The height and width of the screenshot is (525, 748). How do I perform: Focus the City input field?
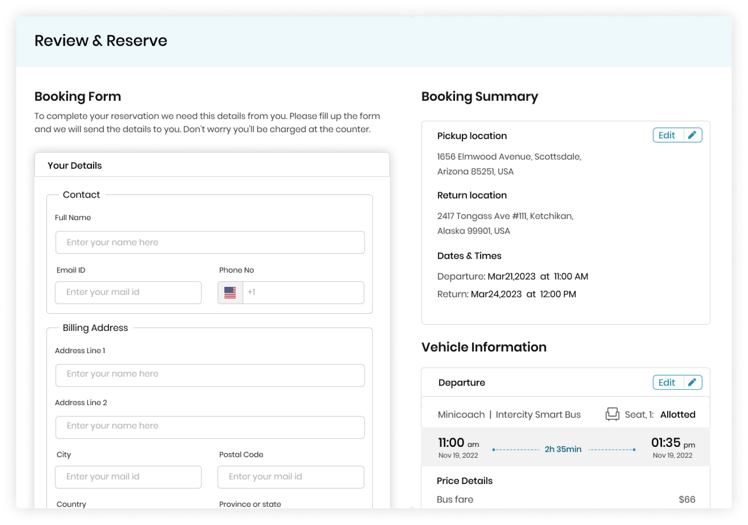click(128, 477)
